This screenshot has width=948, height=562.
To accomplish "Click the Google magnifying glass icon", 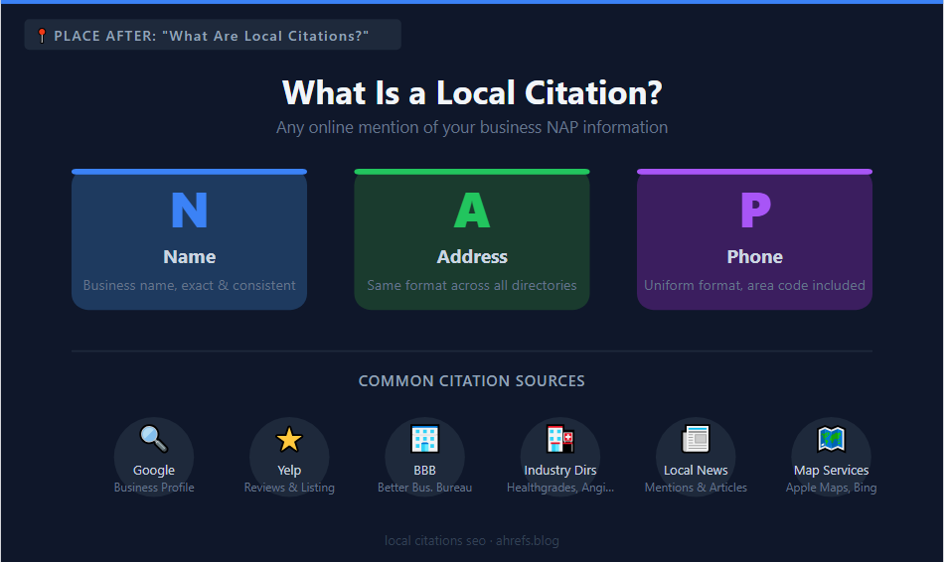I will pos(154,439).
